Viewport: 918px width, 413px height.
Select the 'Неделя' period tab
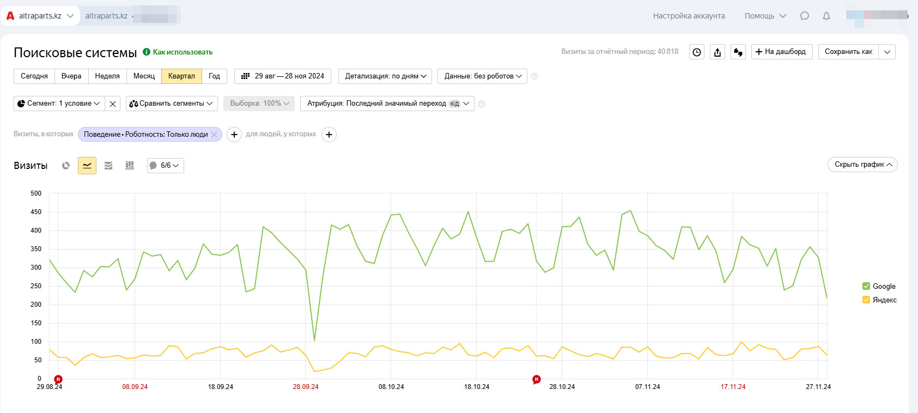click(x=107, y=76)
